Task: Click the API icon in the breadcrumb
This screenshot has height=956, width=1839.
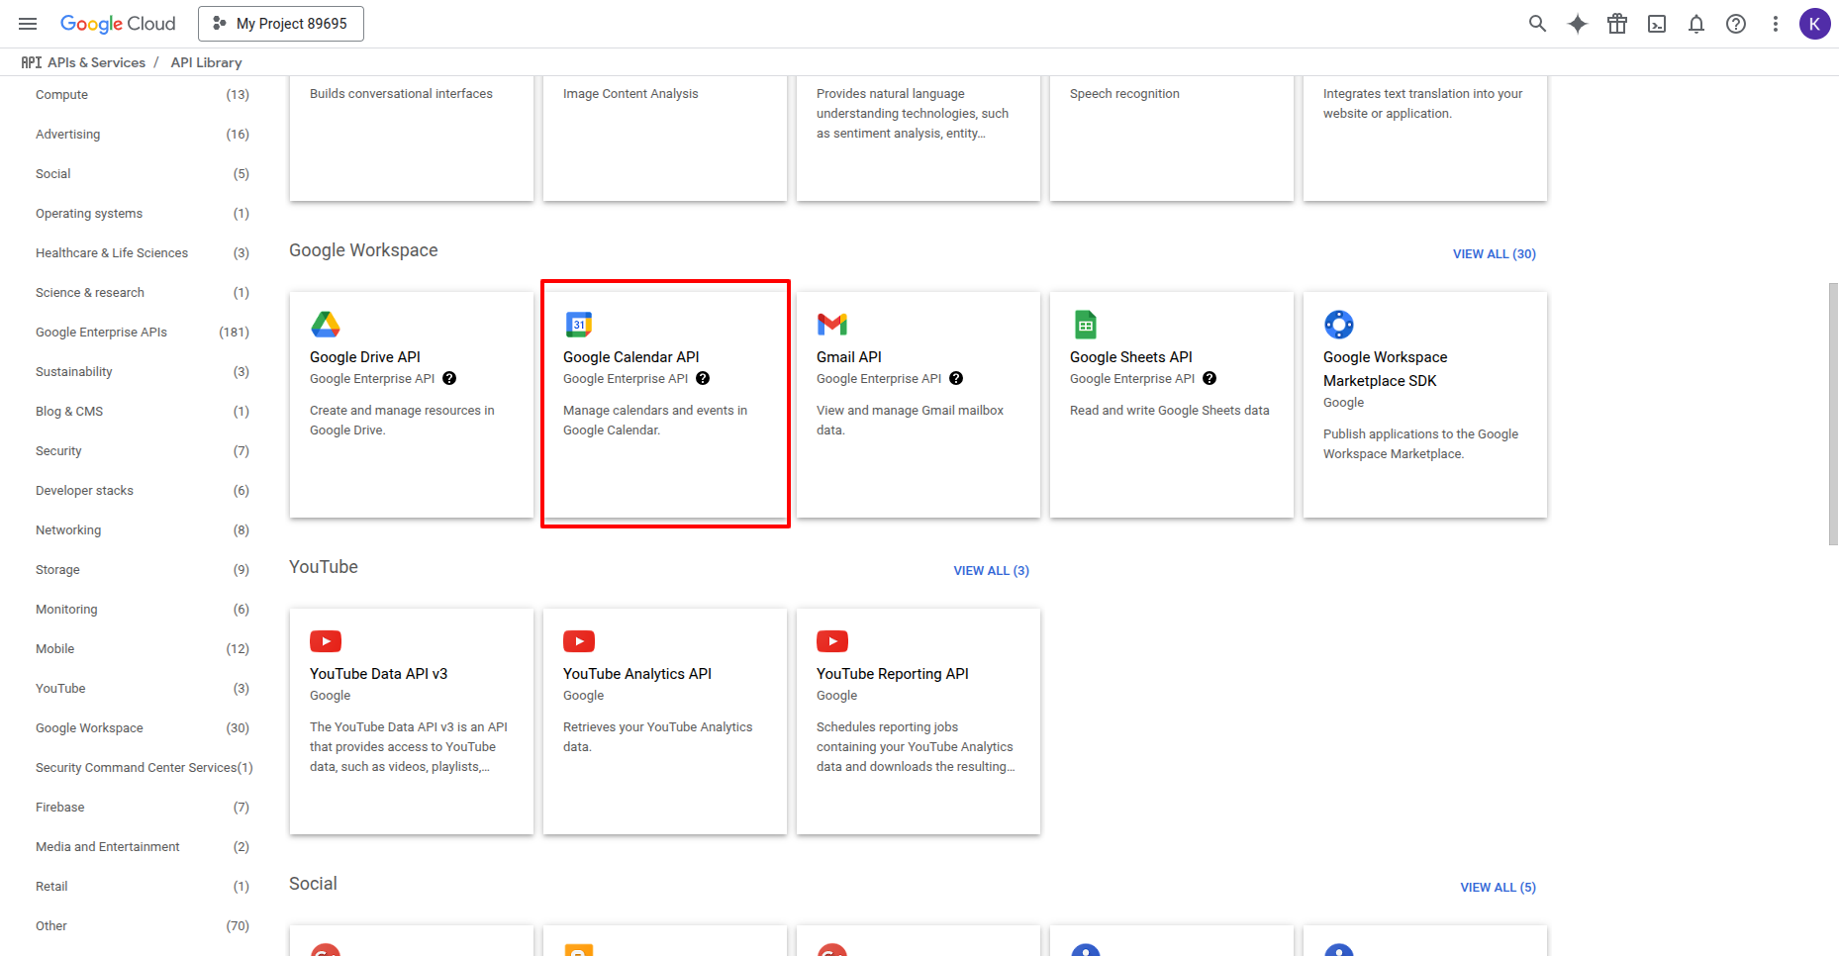Action: (32, 62)
